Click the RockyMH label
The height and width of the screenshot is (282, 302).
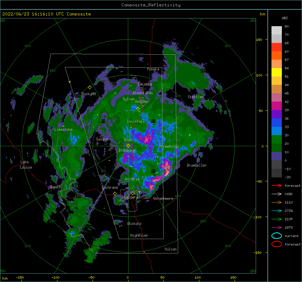click(89, 94)
